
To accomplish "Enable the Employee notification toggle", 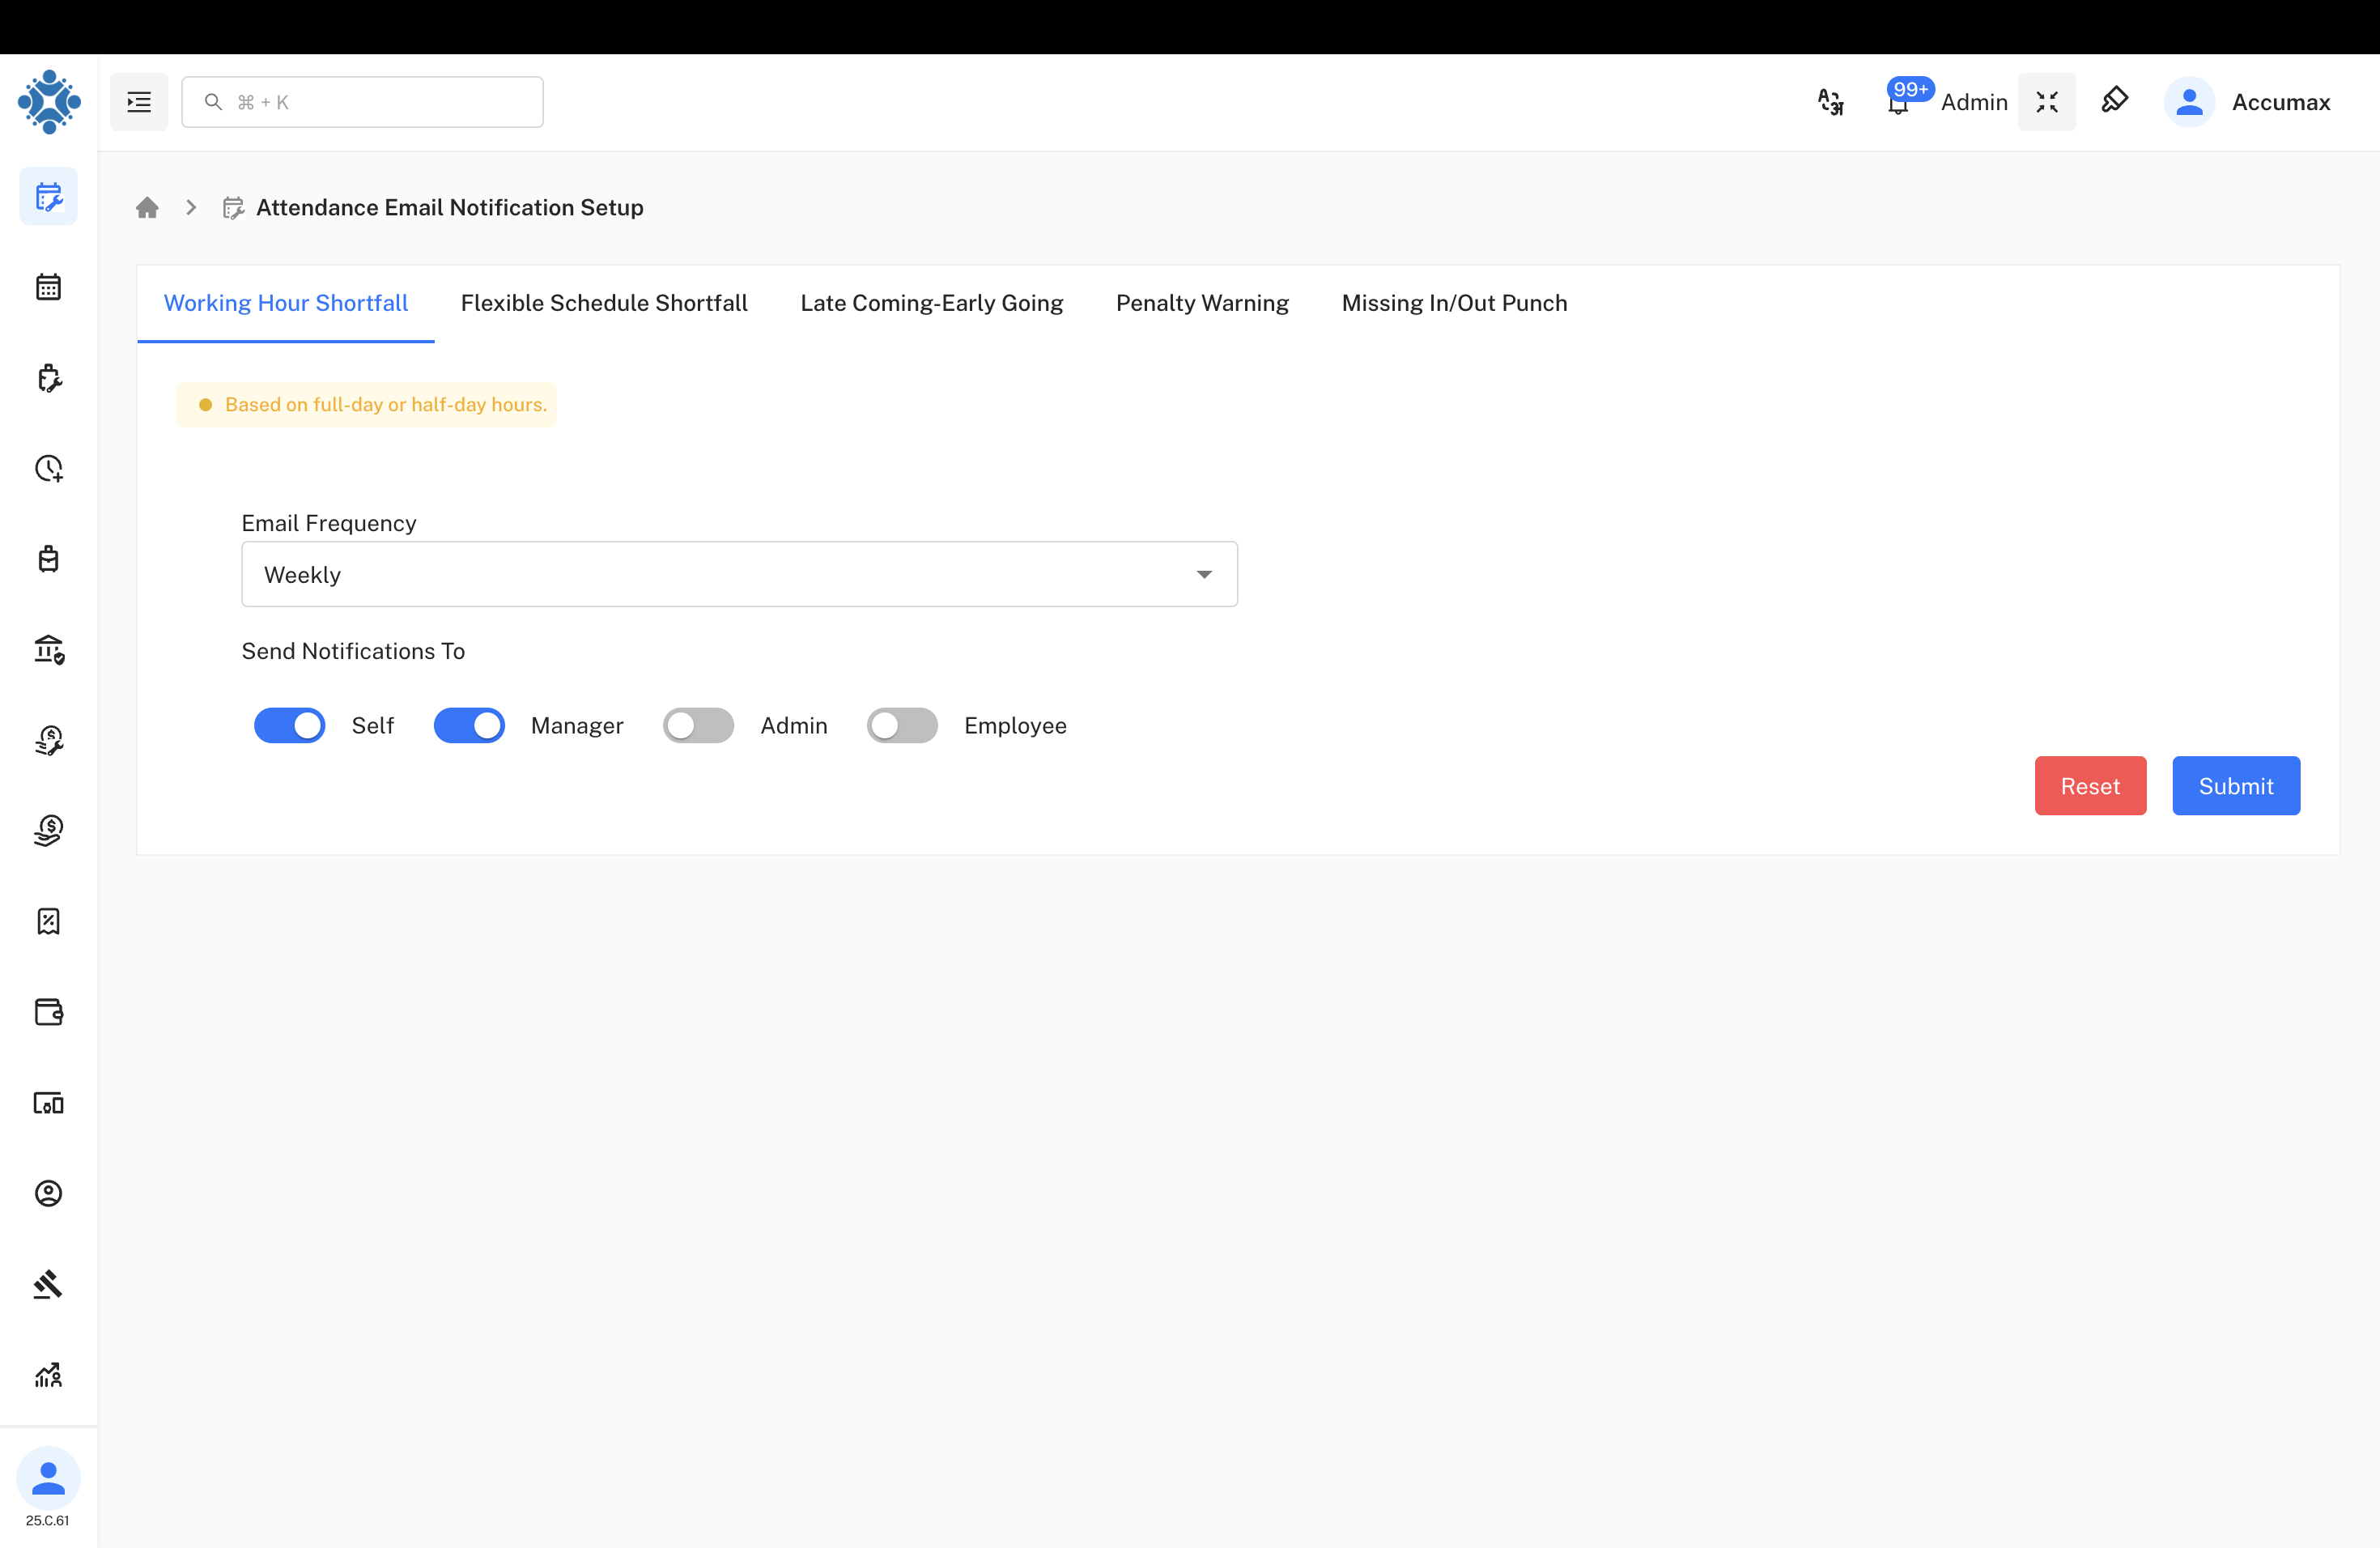I will coord(902,725).
